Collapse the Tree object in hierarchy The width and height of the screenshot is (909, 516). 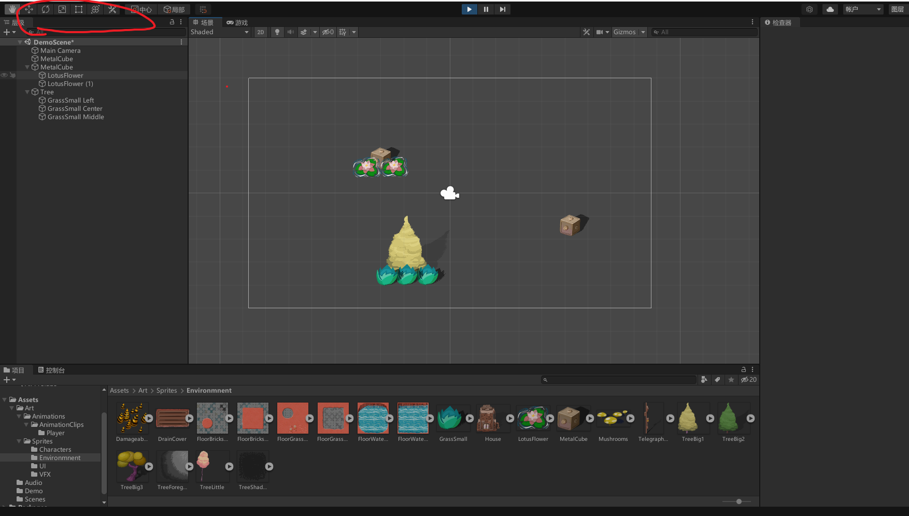(x=27, y=92)
